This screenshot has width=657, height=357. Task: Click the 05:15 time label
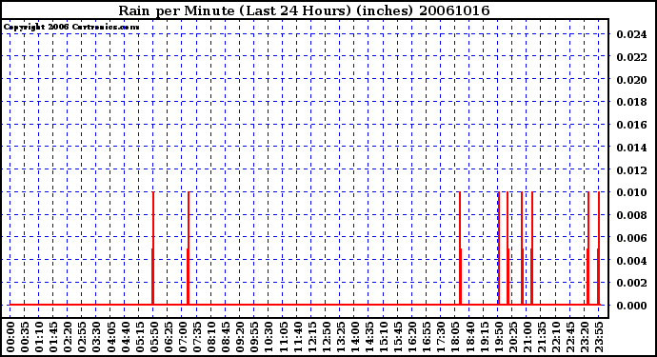pyautogui.click(x=139, y=337)
